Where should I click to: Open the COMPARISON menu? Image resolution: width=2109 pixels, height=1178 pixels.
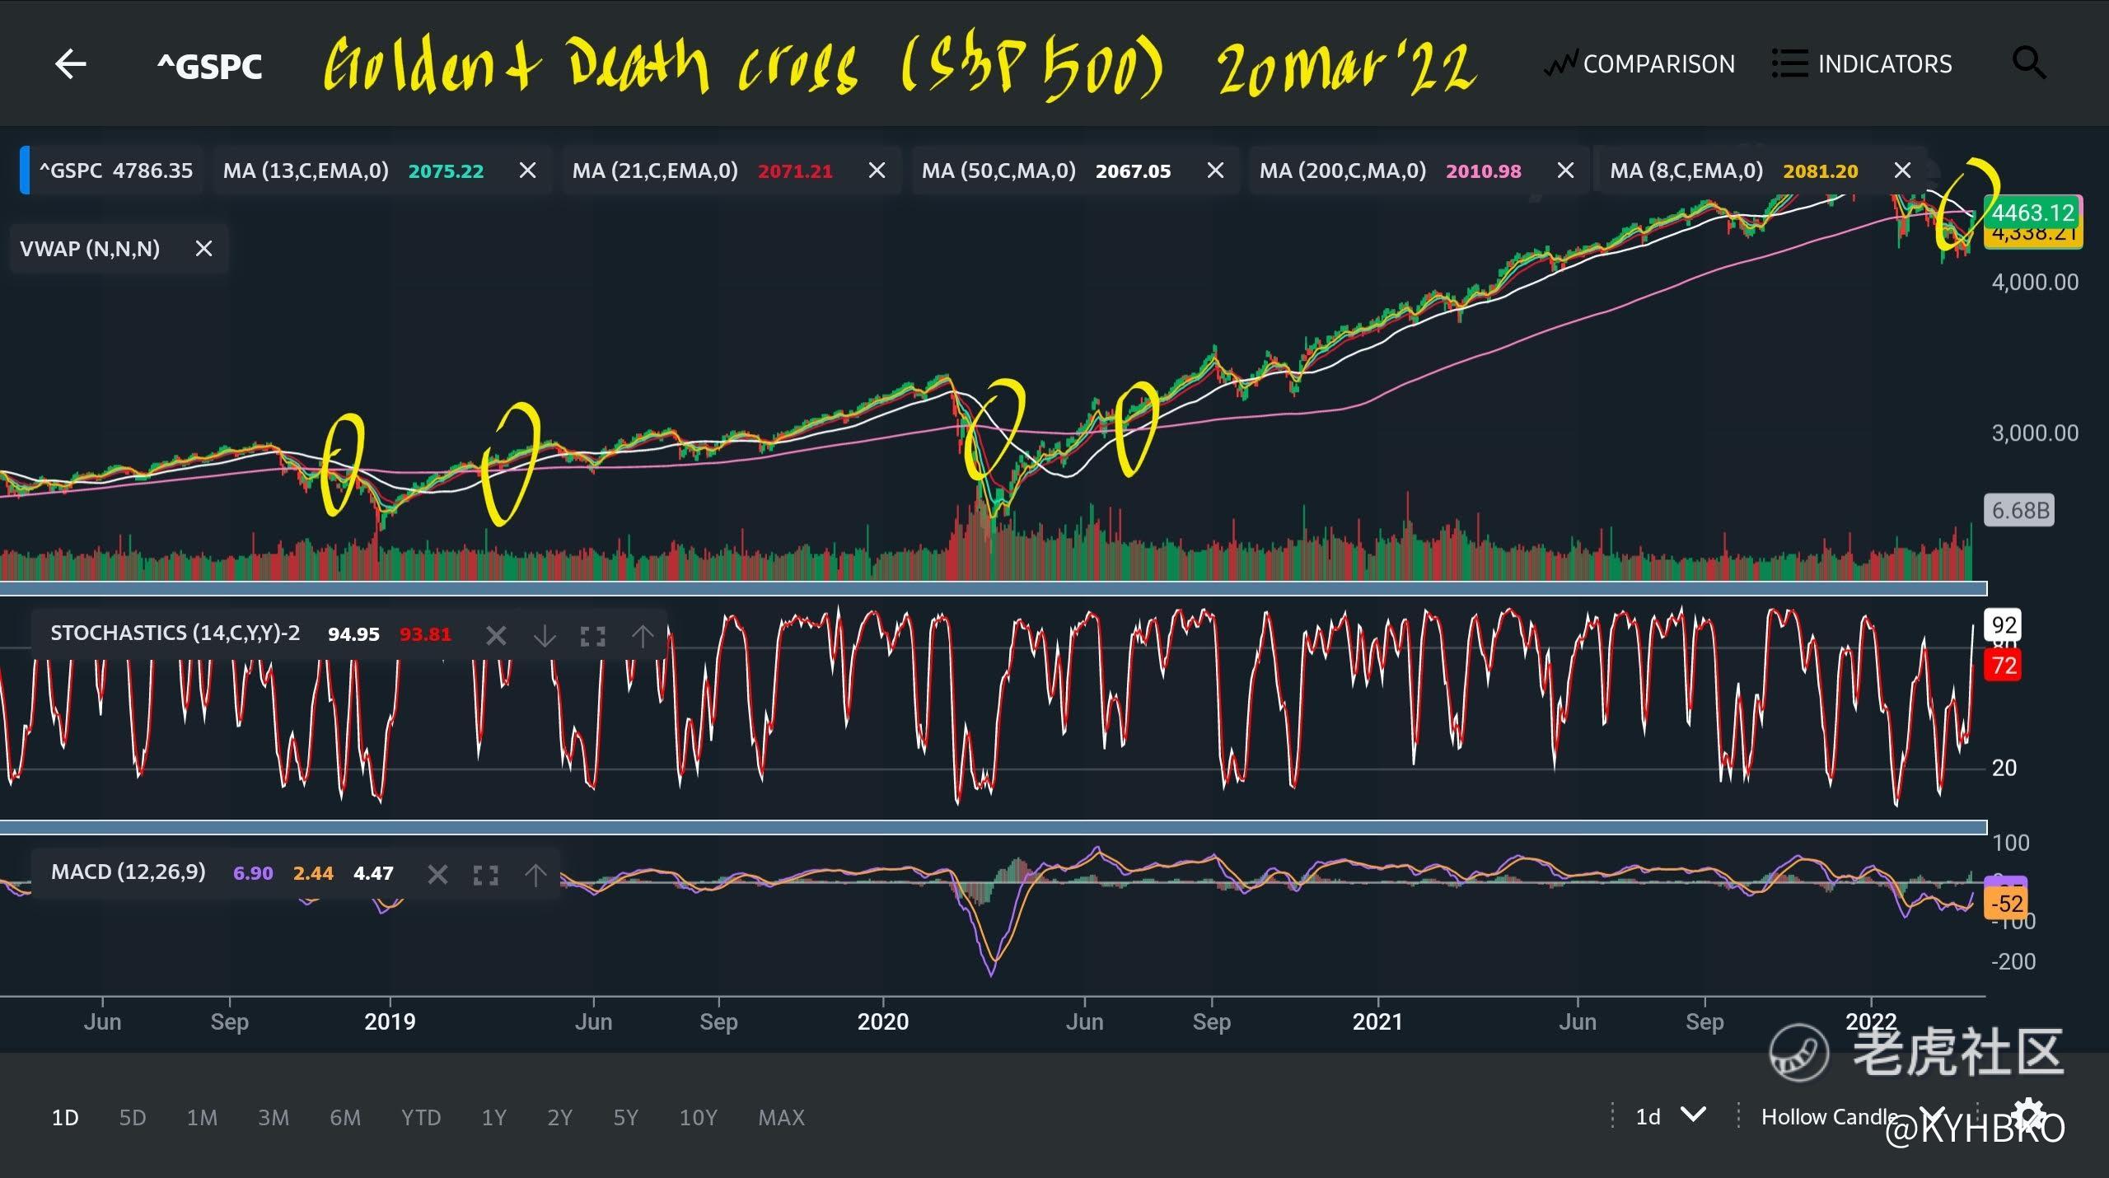(x=1639, y=64)
